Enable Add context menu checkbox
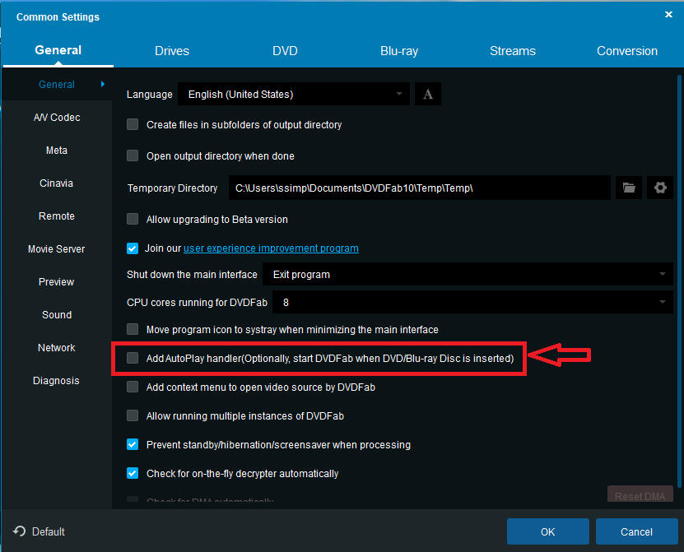This screenshot has height=552, width=684. (x=133, y=387)
